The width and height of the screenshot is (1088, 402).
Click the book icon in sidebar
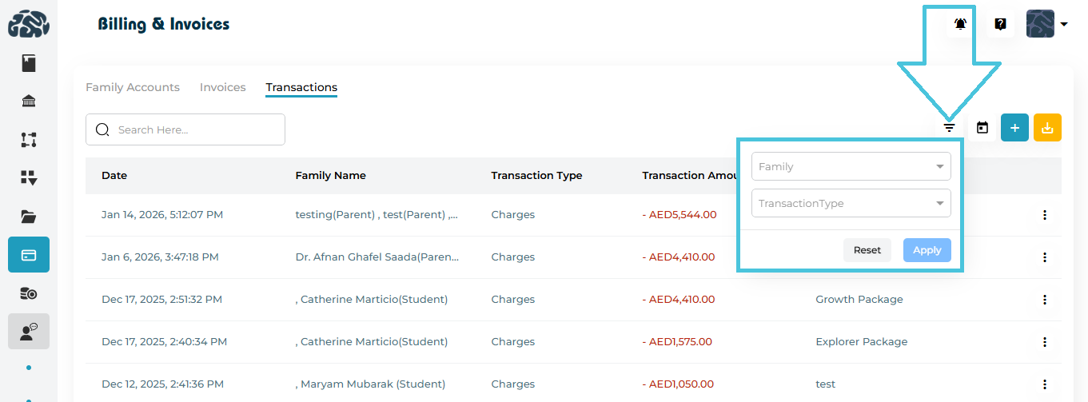point(29,63)
